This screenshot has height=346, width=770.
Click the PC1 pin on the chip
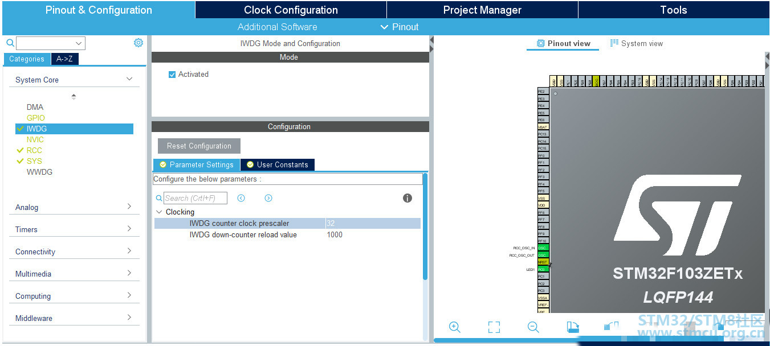(543, 277)
